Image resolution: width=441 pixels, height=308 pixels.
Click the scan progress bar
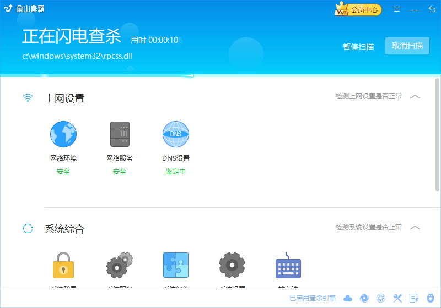(x=220, y=76)
